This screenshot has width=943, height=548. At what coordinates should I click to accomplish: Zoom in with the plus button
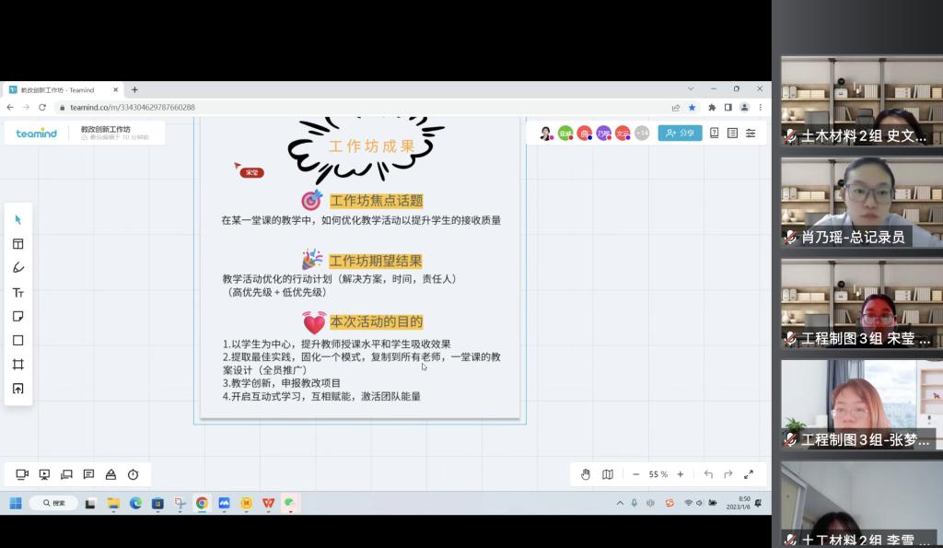coord(681,474)
